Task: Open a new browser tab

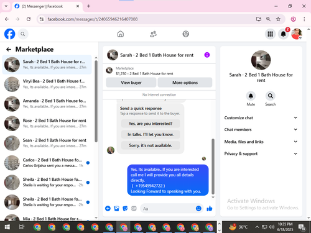Action: [88, 6]
